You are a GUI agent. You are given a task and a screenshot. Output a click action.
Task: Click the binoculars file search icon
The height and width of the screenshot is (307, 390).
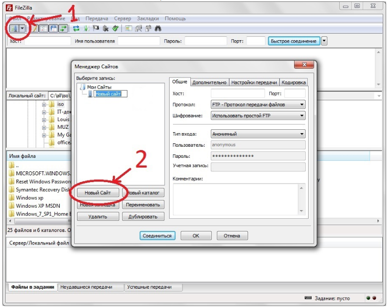click(158, 29)
